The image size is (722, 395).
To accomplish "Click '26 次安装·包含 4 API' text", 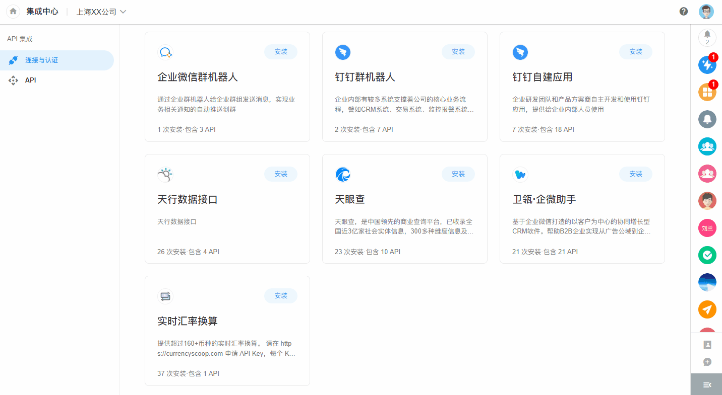I will (x=188, y=252).
